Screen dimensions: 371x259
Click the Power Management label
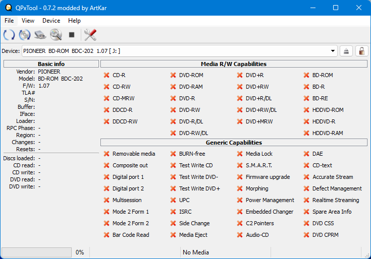click(x=270, y=200)
